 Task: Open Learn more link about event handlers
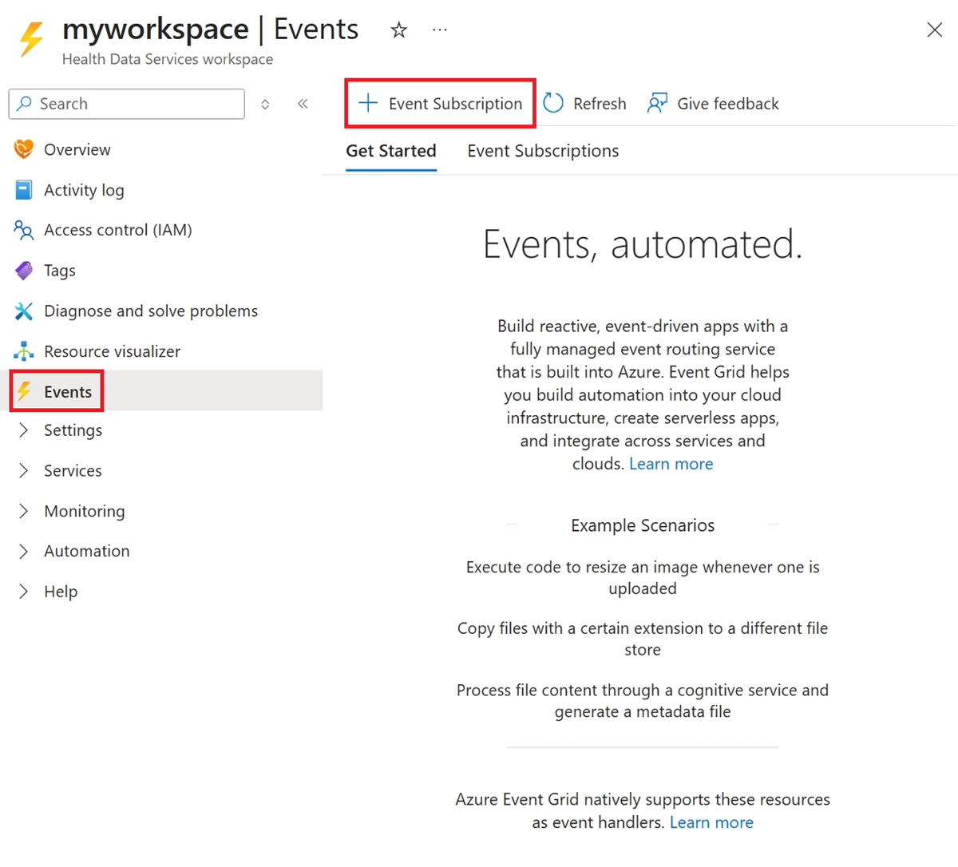click(x=711, y=822)
